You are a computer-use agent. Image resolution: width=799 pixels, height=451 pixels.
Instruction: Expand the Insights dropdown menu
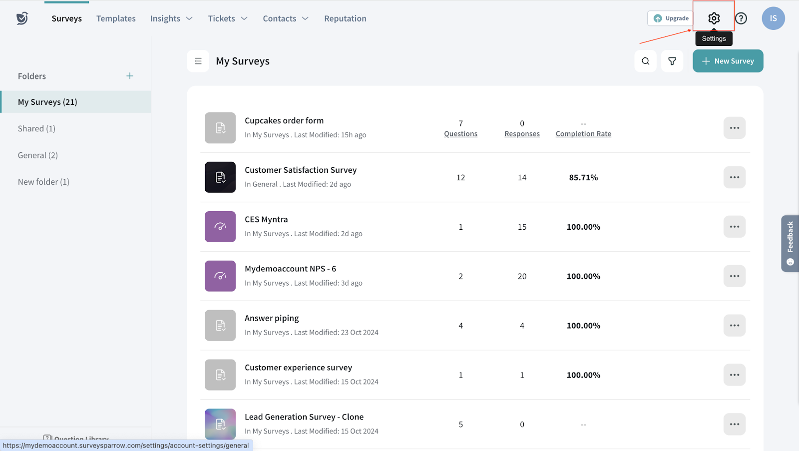coord(171,18)
